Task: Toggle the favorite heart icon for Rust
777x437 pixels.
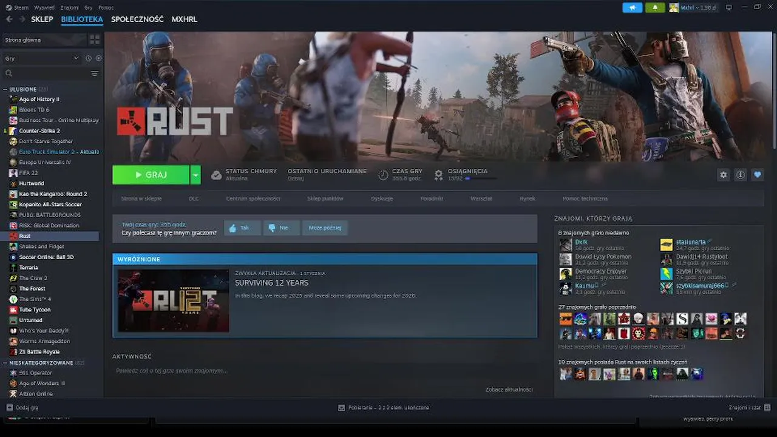Action: [757, 175]
